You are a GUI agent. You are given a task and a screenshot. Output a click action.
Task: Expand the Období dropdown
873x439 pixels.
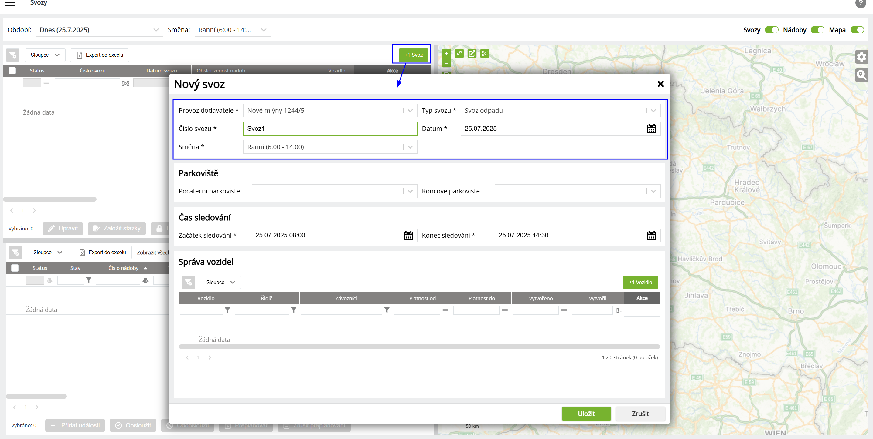click(x=155, y=30)
